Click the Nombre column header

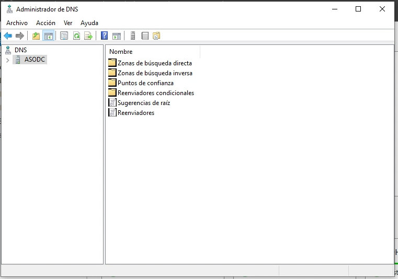pyautogui.click(x=121, y=52)
